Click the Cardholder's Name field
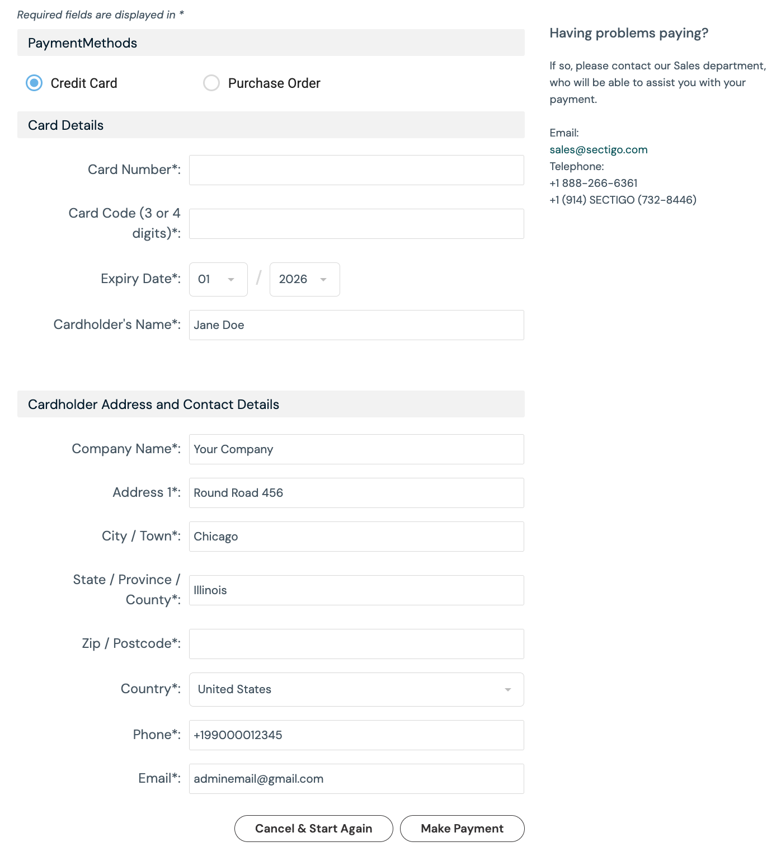Image resolution: width=781 pixels, height=856 pixels. pyautogui.click(x=356, y=325)
